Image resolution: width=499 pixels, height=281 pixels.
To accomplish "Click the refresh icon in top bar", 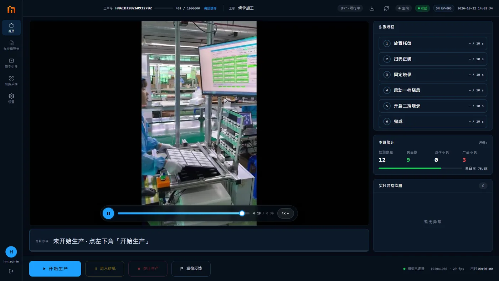I will (x=386, y=8).
